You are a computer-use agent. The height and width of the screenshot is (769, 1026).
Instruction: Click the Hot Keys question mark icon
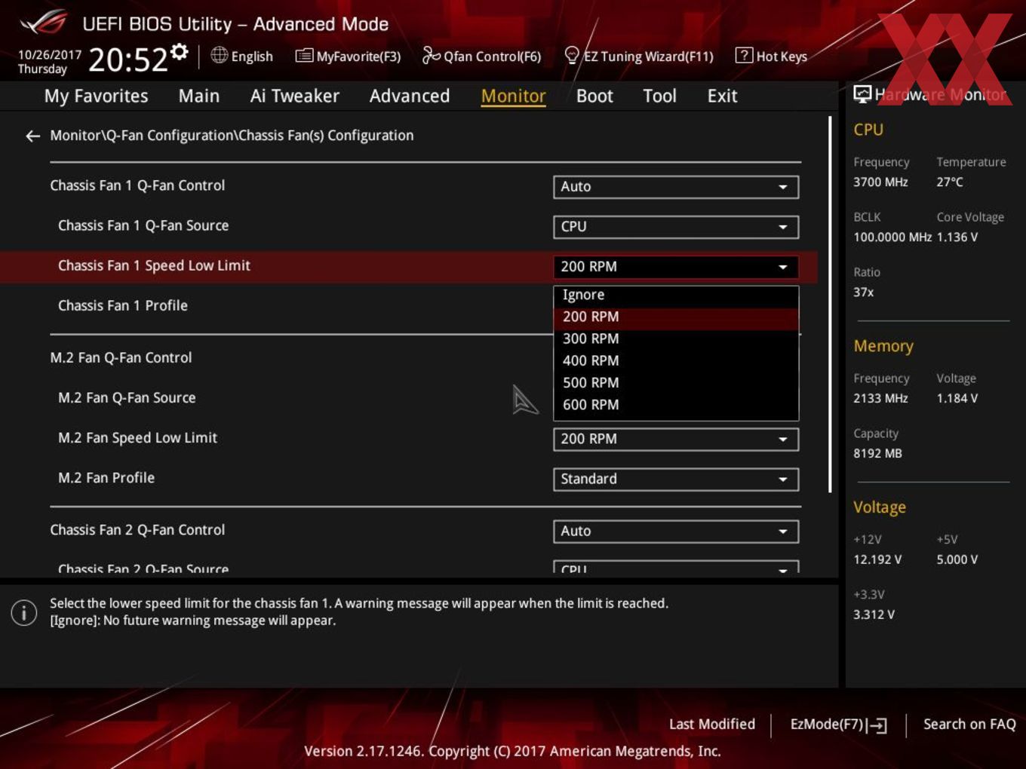pos(744,55)
